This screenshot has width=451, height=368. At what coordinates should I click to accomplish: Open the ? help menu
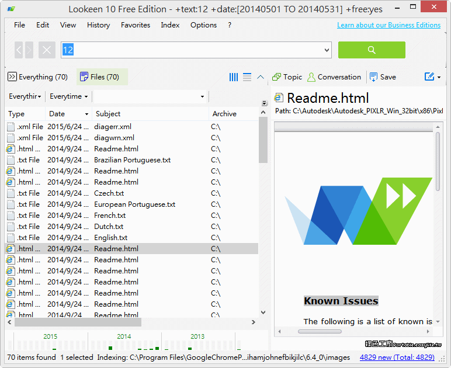[230, 25]
